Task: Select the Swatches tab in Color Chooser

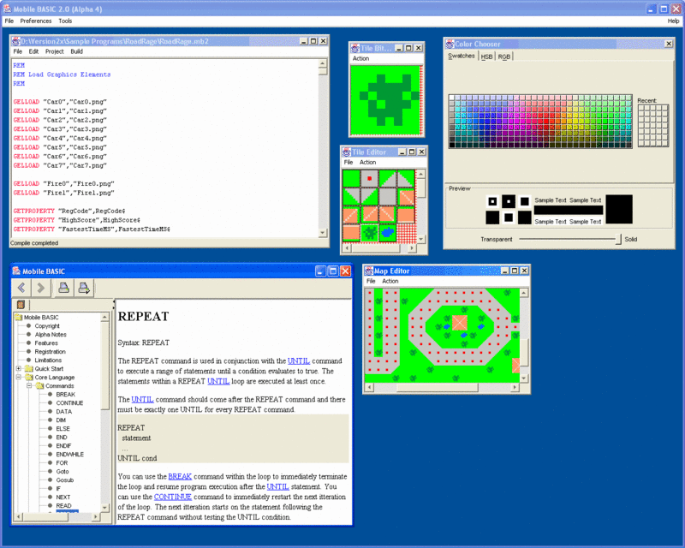Action: [x=462, y=56]
